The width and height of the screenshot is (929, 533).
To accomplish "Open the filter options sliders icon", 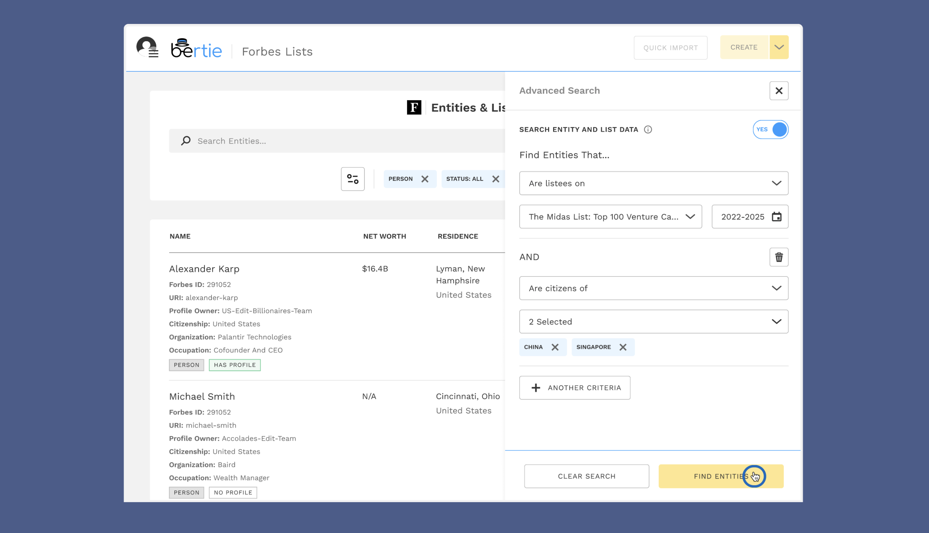I will coord(352,179).
